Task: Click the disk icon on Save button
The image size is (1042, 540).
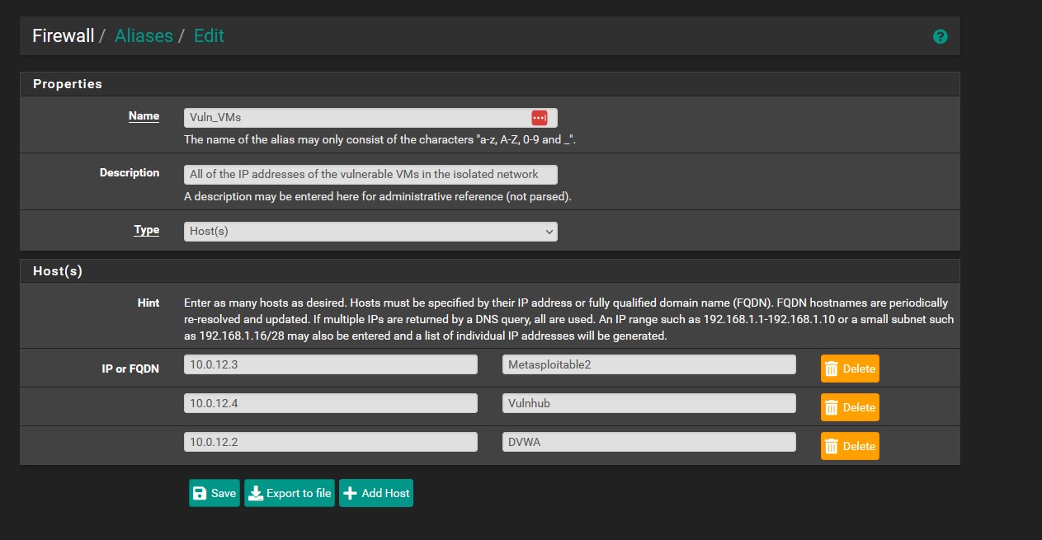Action: 200,492
